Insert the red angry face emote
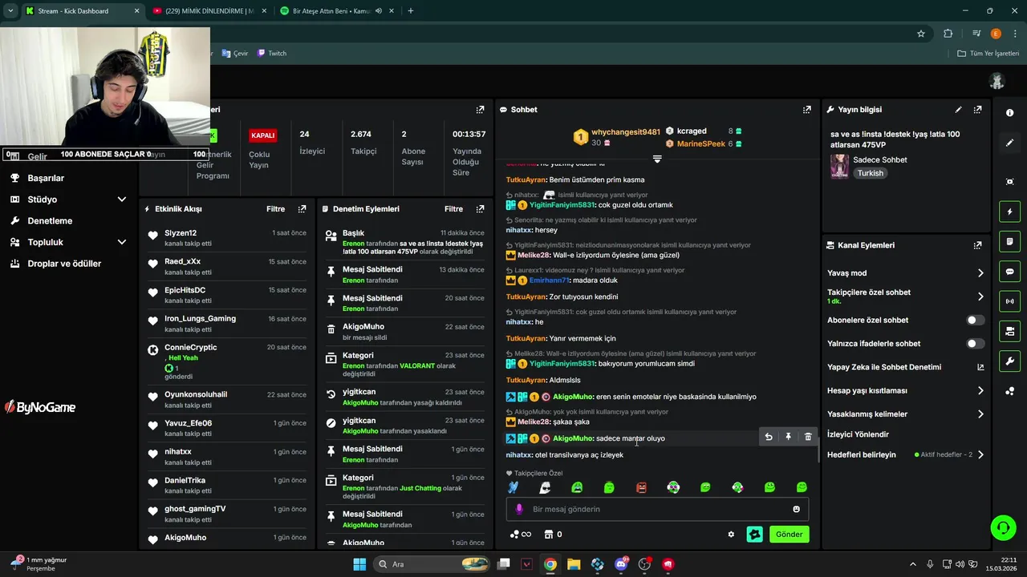The width and height of the screenshot is (1027, 577). [641, 487]
